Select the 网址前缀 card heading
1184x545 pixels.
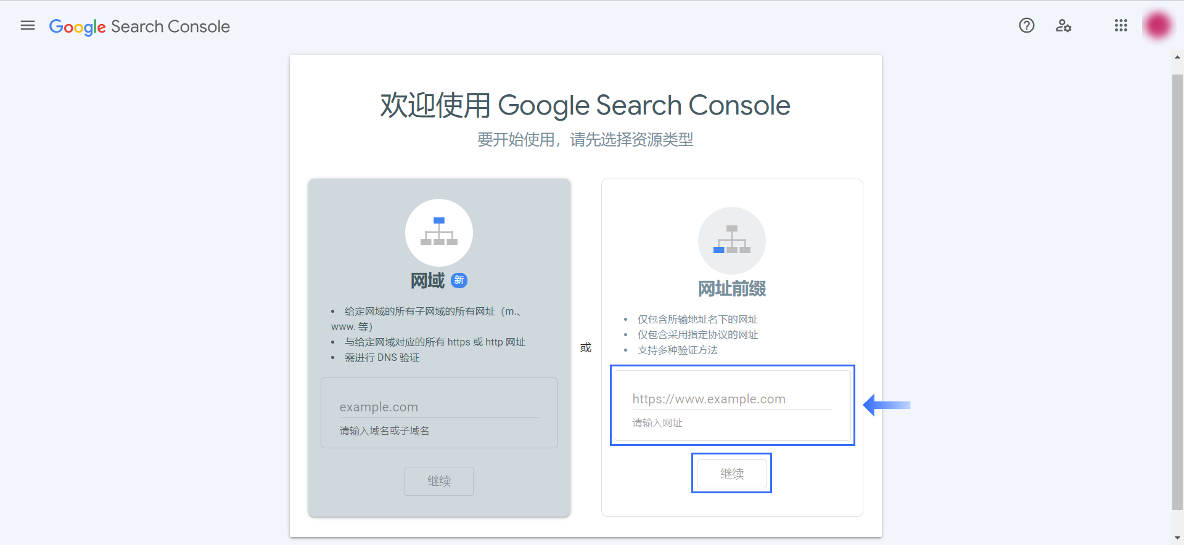tap(732, 289)
